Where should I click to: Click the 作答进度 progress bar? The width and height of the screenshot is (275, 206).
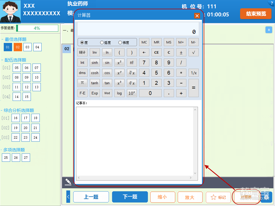37,28
